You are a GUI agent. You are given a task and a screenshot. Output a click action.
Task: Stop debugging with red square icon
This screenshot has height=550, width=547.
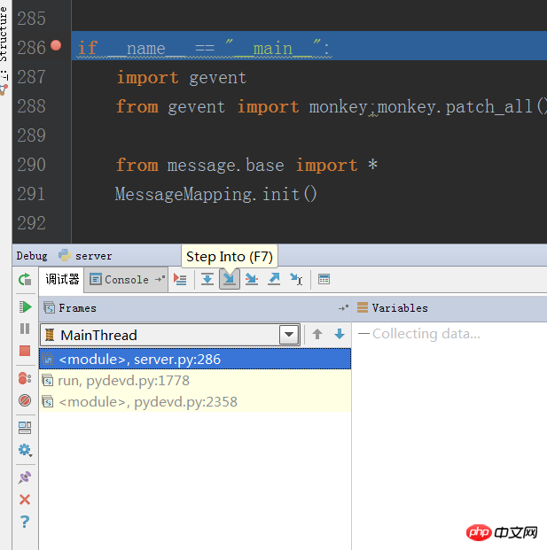pyautogui.click(x=25, y=351)
